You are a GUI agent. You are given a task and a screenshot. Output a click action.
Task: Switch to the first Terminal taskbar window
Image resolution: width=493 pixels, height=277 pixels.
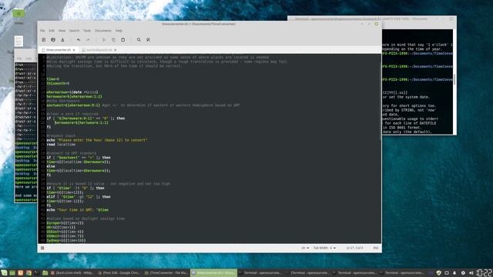[x=260, y=273]
